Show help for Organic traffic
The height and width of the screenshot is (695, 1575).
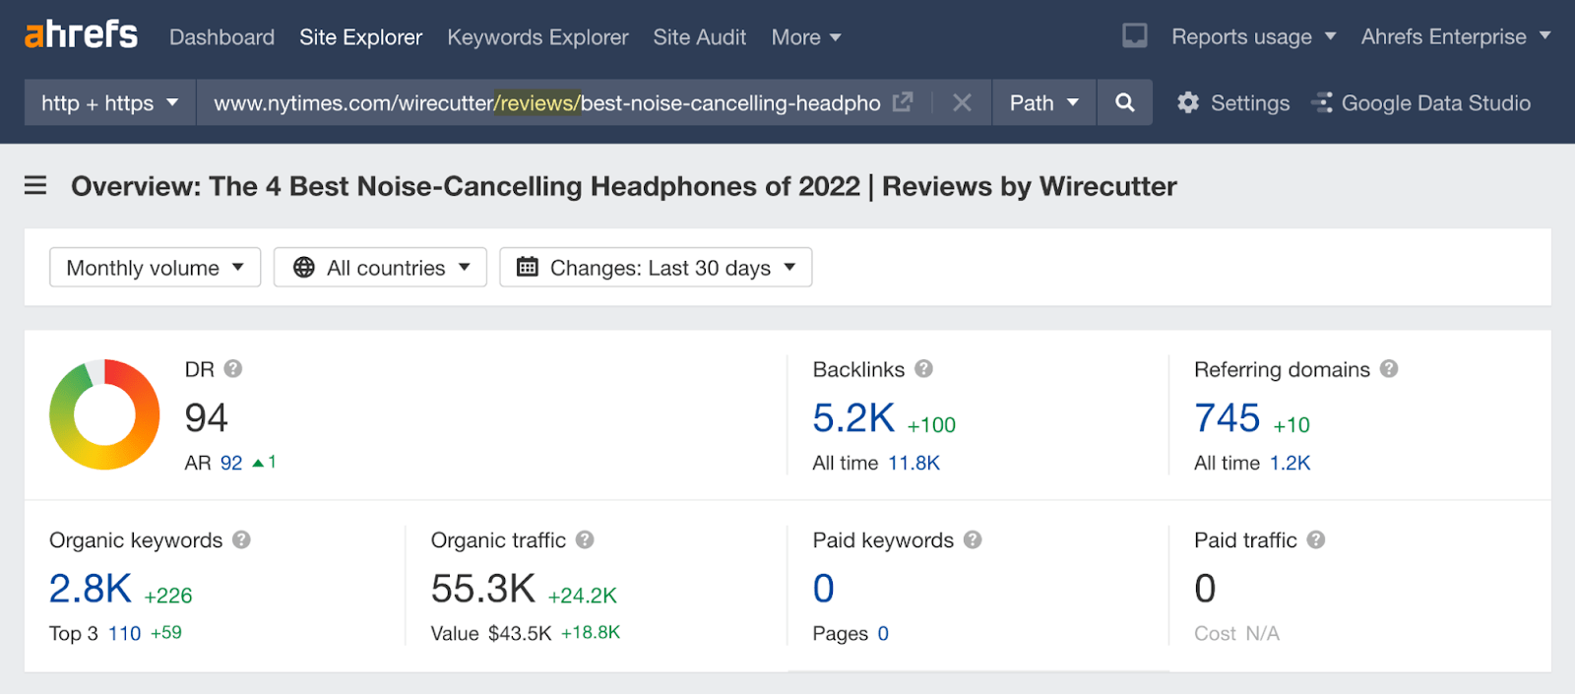coord(585,539)
